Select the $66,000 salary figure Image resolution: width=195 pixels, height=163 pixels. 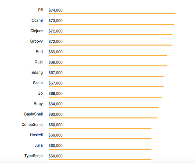click(x=56, y=94)
